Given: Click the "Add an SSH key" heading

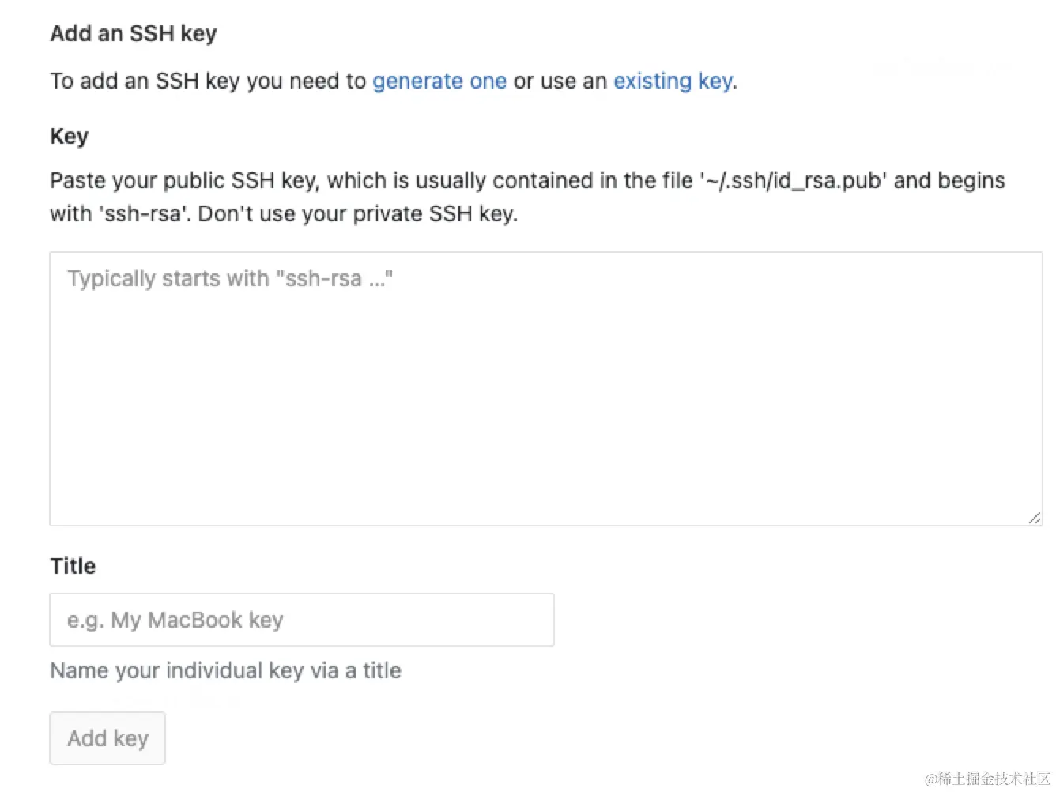Looking at the screenshot, I should [133, 33].
